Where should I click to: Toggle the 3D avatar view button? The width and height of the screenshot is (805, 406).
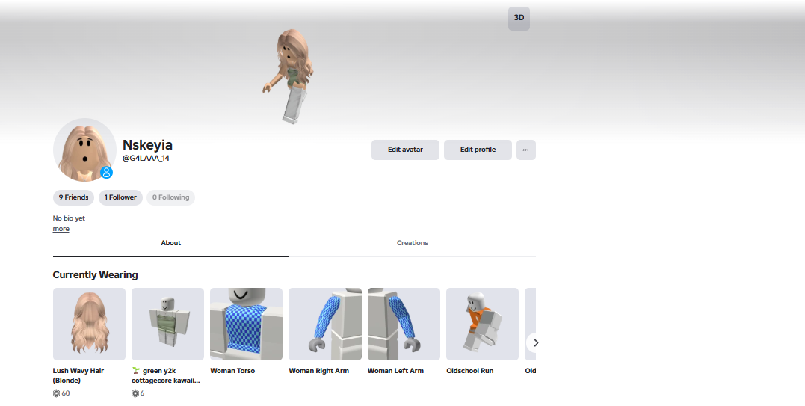click(x=519, y=19)
